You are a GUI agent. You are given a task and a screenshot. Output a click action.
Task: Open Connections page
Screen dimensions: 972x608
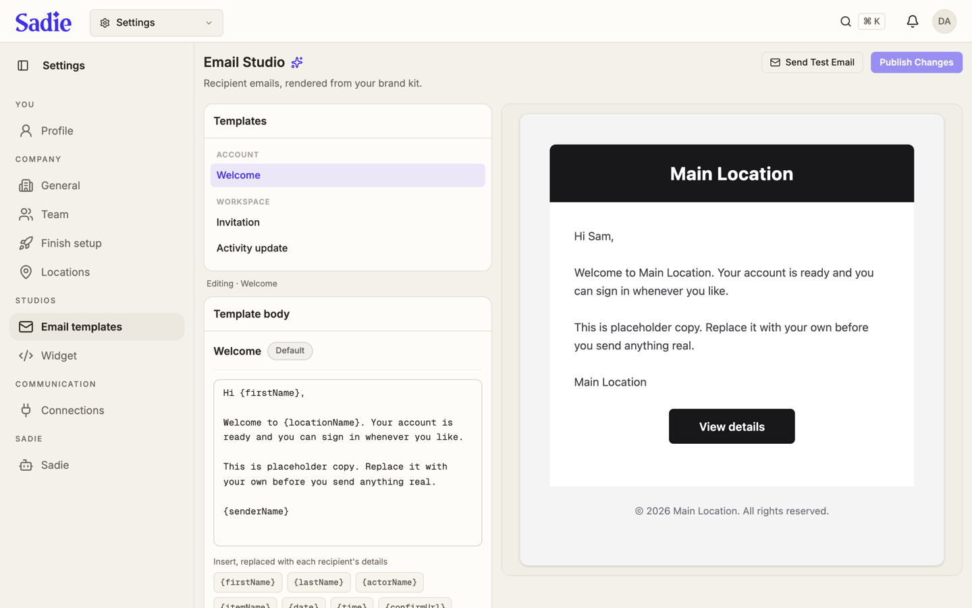point(97,411)
